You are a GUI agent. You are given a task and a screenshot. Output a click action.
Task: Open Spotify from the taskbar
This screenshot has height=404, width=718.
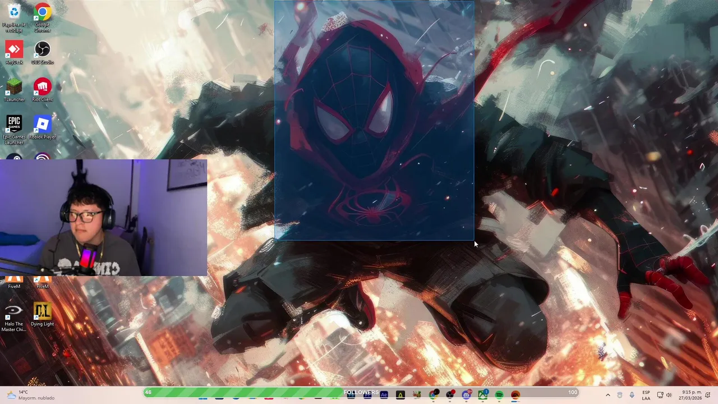tap(499, 395)
